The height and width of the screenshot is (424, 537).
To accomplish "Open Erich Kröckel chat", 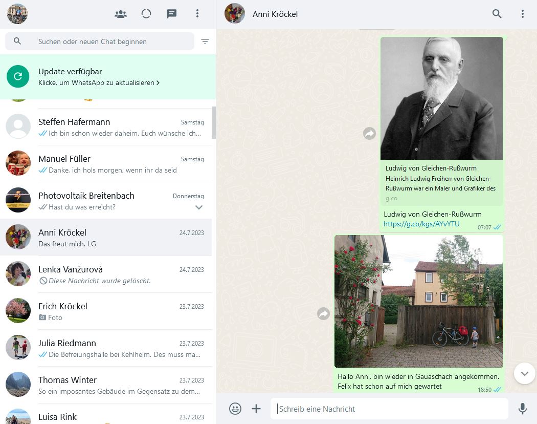I will pyautogui.click(x=106, y=311).
